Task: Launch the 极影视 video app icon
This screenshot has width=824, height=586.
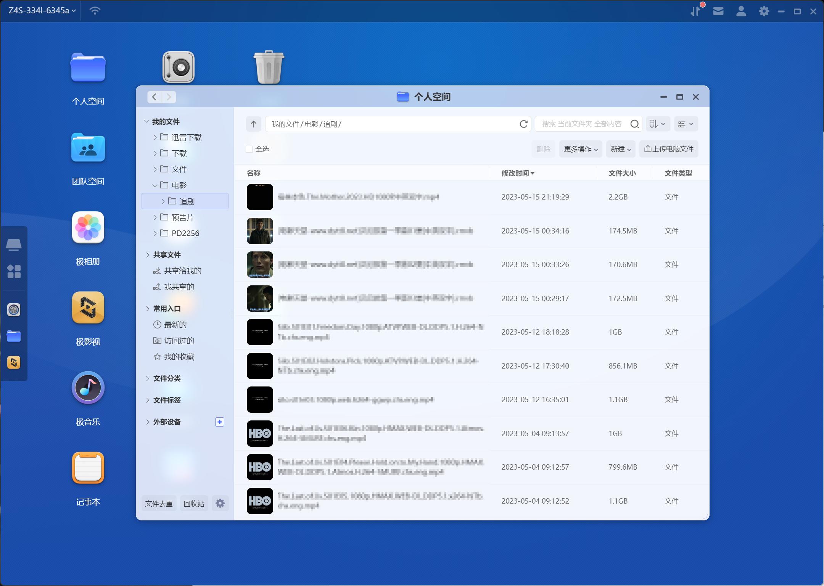Action: (x=88, y=308)
